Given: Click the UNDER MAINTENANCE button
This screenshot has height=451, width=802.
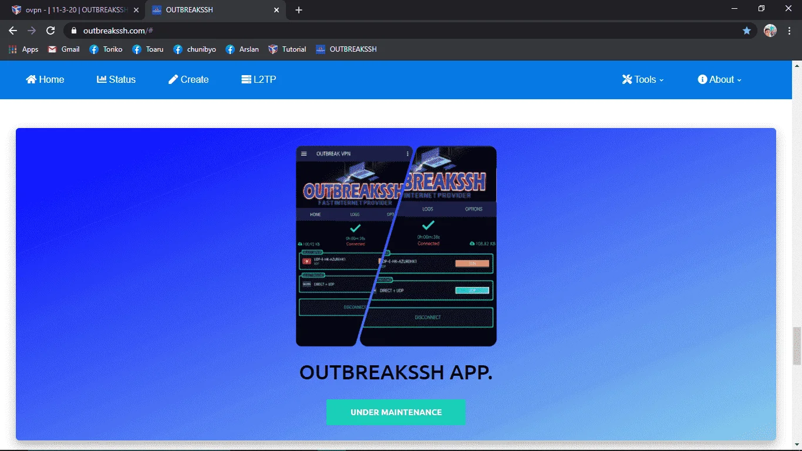Looking at the screenshot, I should tap(396, 412).
